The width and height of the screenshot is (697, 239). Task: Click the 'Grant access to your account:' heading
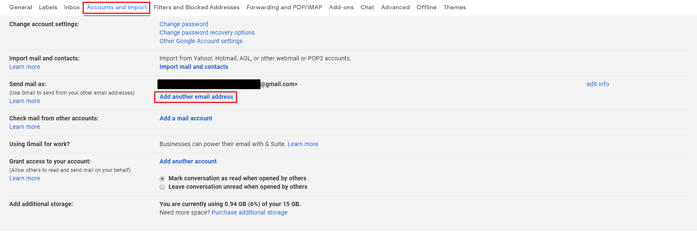50,161
